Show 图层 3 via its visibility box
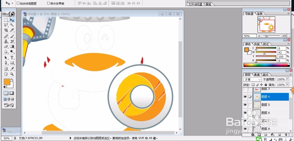This screenshot has height=141, width=294. pyautogui.click(x=245, y=90)
